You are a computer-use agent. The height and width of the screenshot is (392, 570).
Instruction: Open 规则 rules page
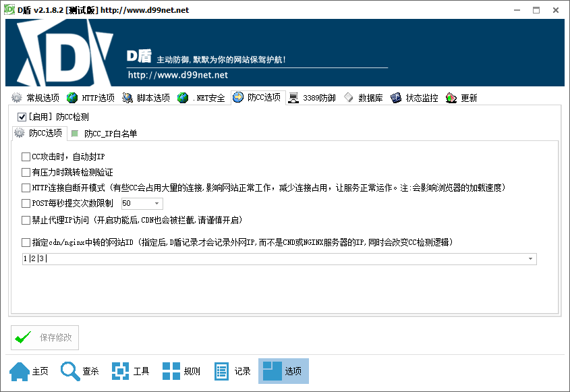click(181, 371)
